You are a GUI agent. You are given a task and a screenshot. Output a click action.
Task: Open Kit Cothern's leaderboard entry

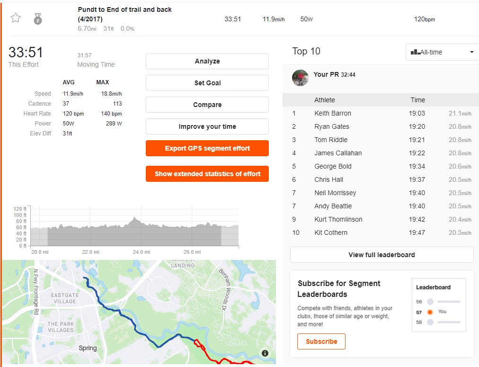point(331,233)
